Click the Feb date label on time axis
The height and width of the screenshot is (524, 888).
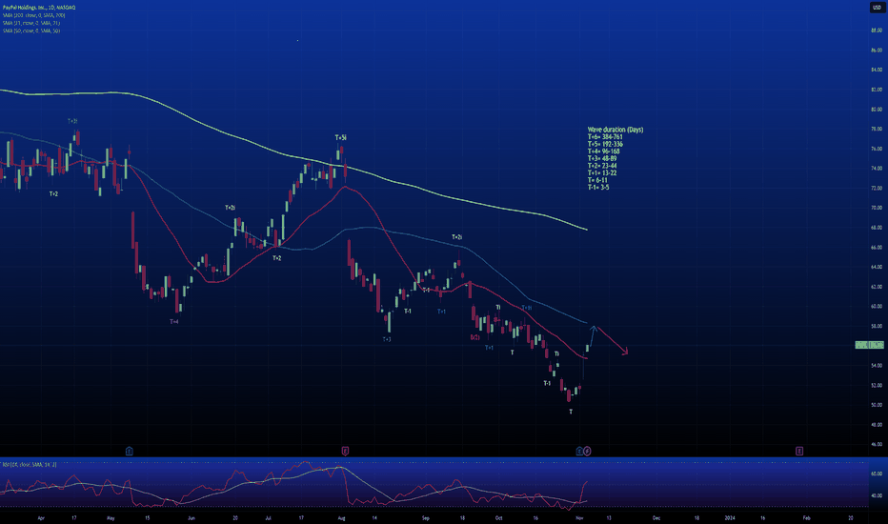coord(806,518)
